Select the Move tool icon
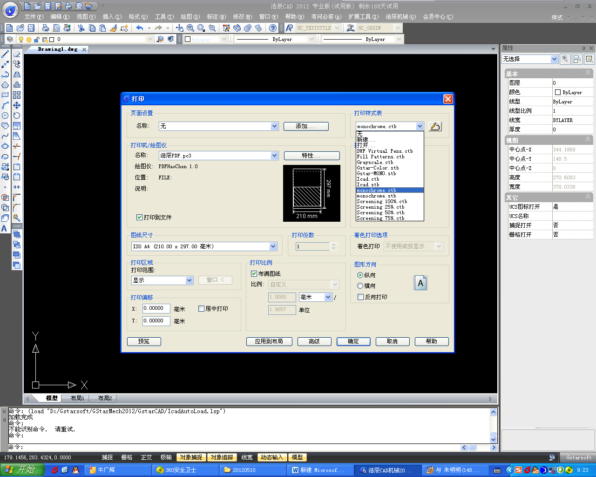Viewport: 596px width, 477px height. (17, 105)
